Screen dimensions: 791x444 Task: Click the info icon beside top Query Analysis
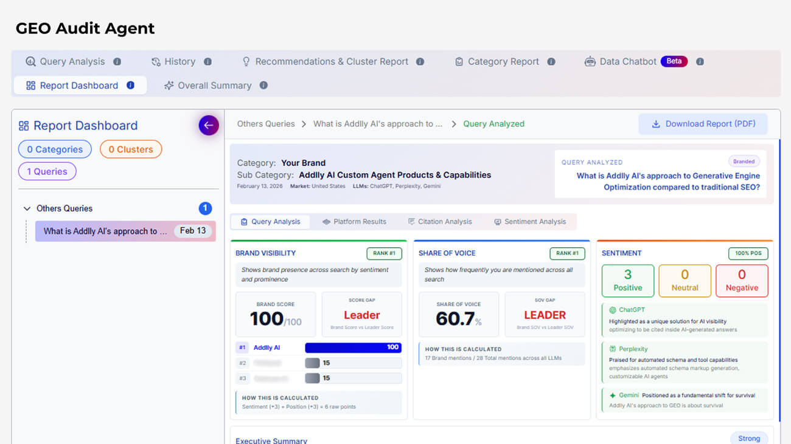click(x=117, y=61)
